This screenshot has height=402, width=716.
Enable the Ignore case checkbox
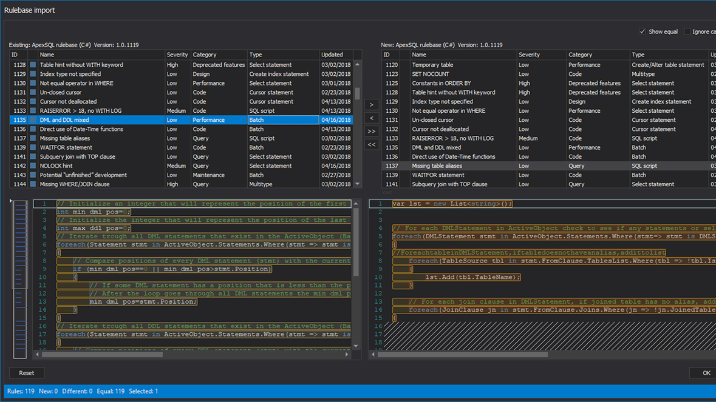pos(687,32)
